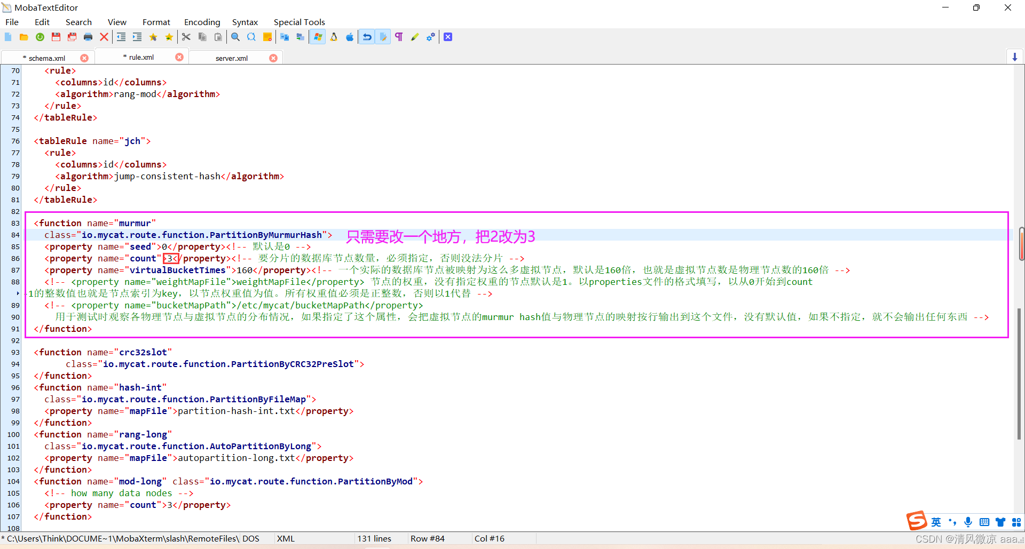Open tab list dropdown arrow at right
The height and width of the screenshot is (549, 1025).
(x=1015, y=57)
